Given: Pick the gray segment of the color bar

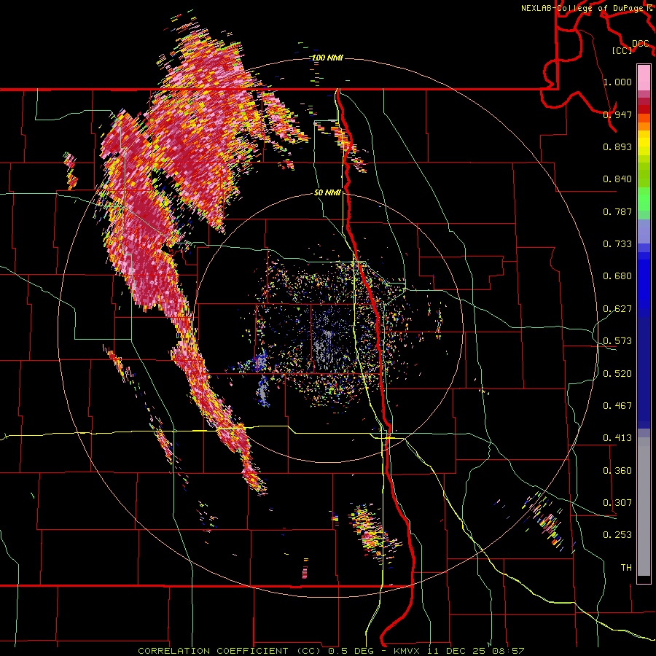Looking at the screenshot, I should tap(644, 507).
